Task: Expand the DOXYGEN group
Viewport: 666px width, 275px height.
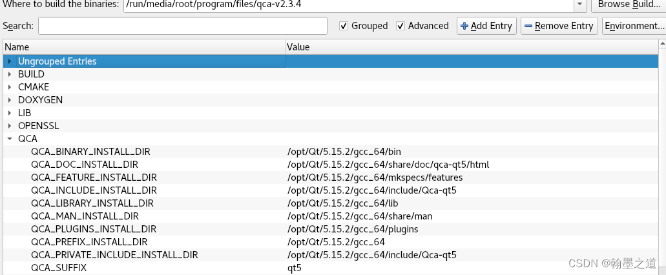Action: tap(10, 100)
